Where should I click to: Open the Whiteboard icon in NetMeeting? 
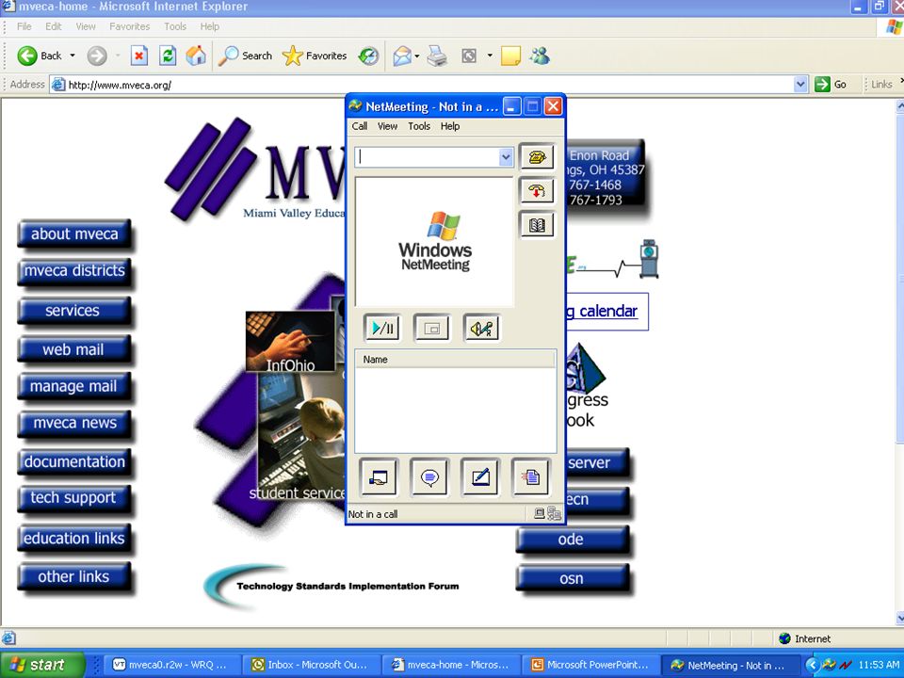[480, 477]
